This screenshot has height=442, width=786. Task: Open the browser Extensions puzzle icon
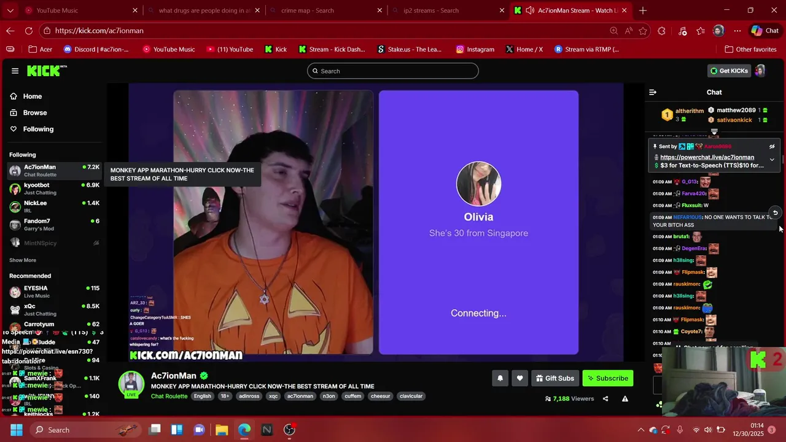(x=661, y=31)
